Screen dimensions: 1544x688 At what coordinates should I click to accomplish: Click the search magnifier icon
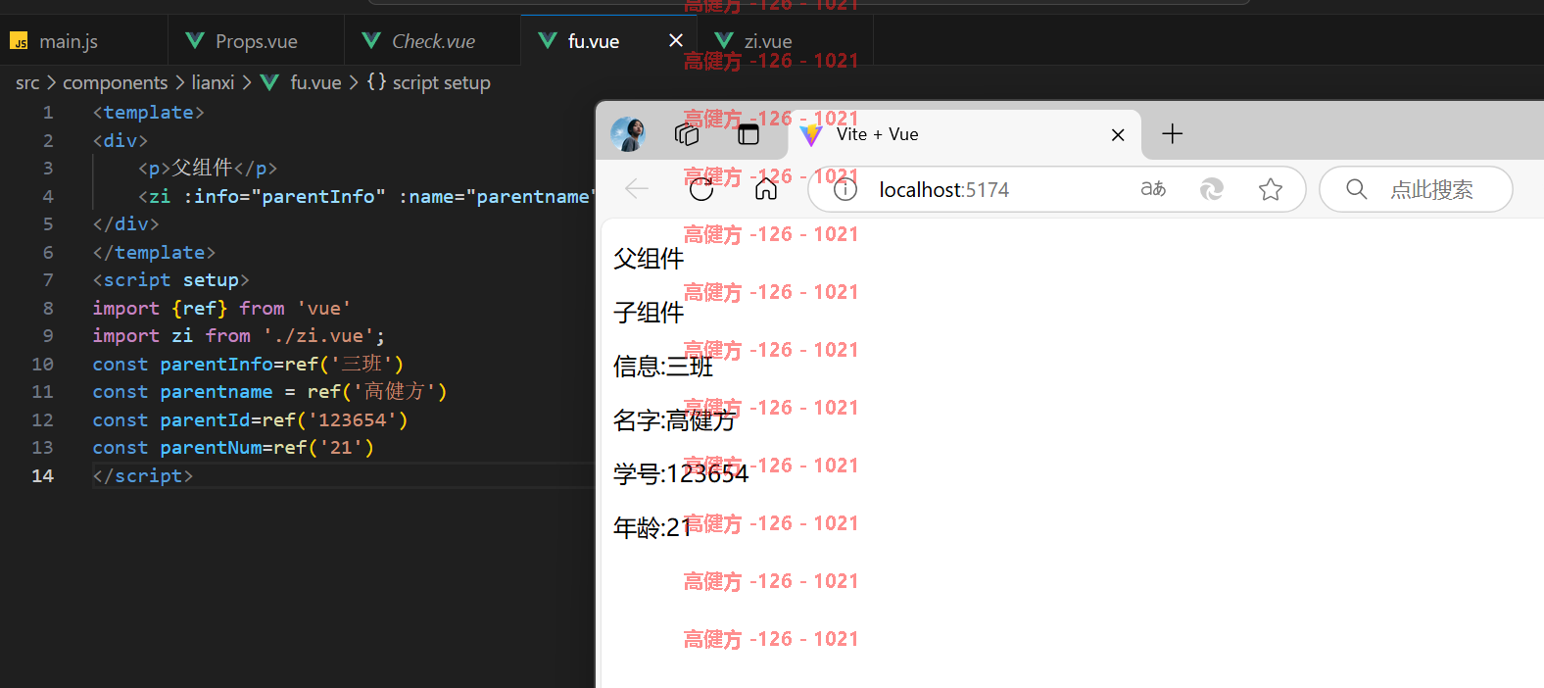point(1356,188)
